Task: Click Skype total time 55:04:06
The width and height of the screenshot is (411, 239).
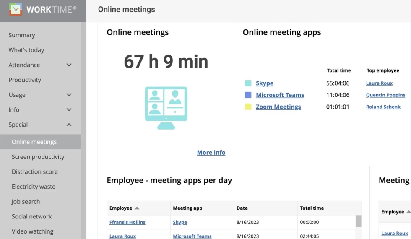Action: point(338,83)
